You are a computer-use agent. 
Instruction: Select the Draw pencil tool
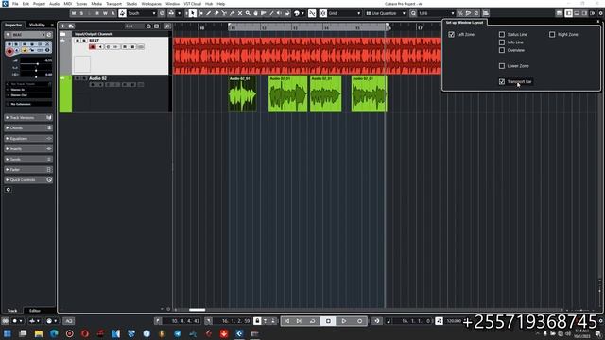[208, 13]
